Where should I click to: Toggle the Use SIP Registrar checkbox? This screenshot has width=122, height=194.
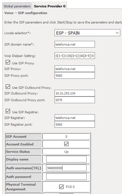8,111
